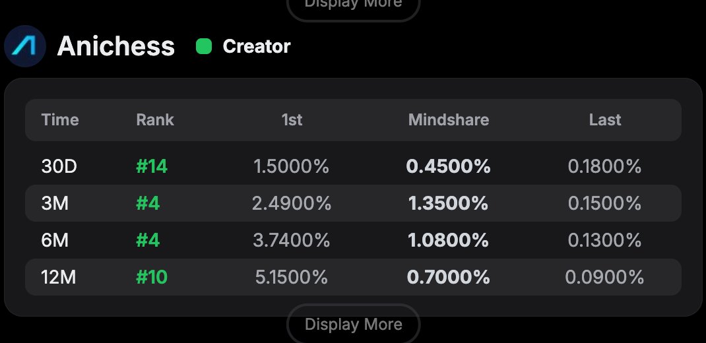This screenshot has height=343, width=706.
Task: Sort by the Rank column header
Action: 155,119
